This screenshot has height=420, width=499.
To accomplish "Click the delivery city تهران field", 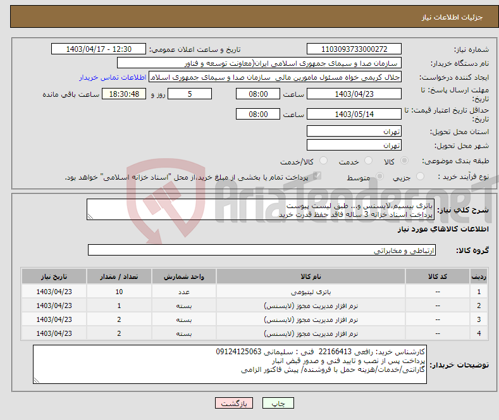I will (354, 145).
